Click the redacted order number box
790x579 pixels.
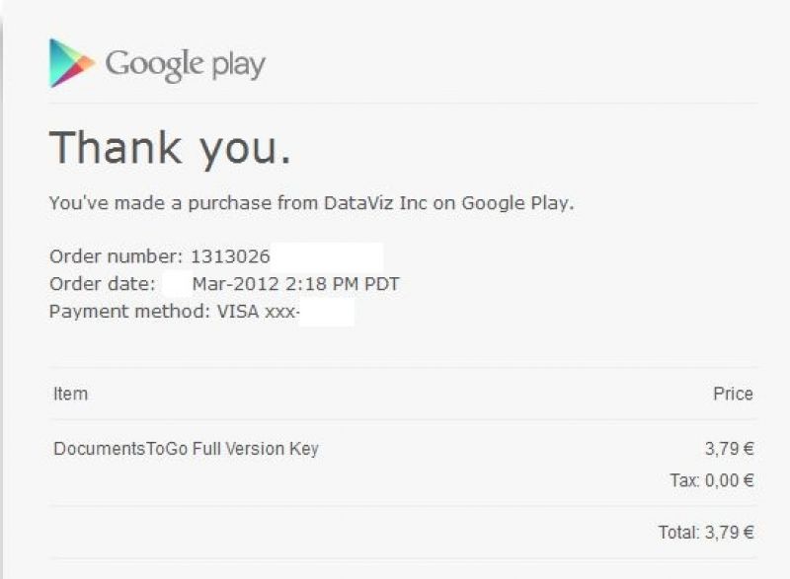[327, 257]
